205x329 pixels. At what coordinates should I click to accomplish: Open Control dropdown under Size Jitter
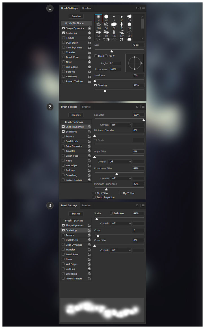[121, 125]
